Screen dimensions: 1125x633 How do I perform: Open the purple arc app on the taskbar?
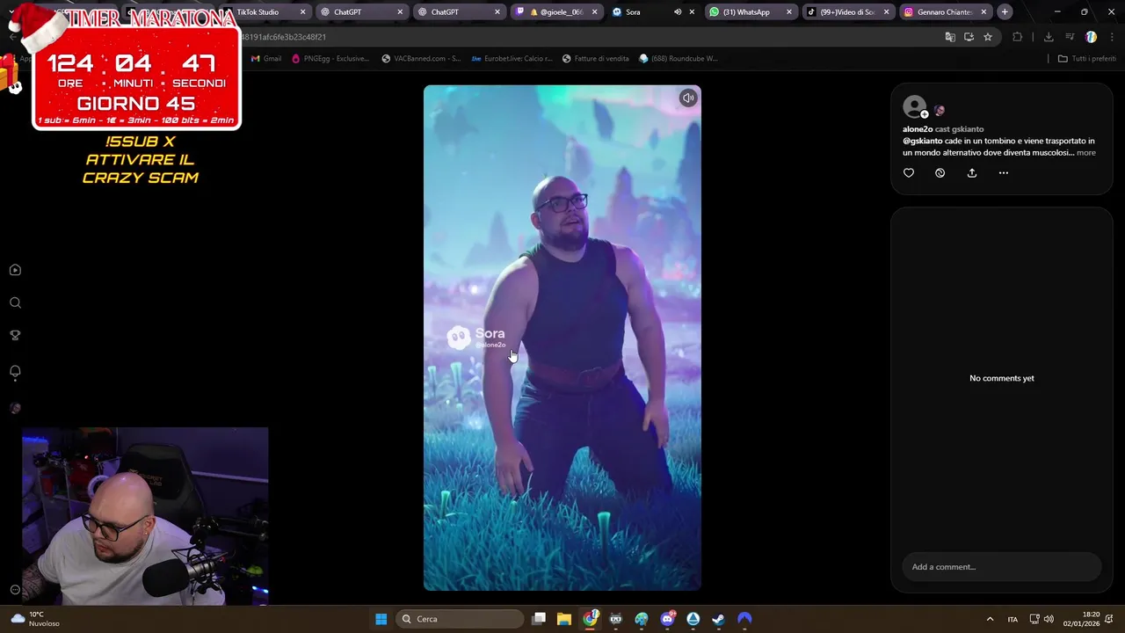click(744, 619)
